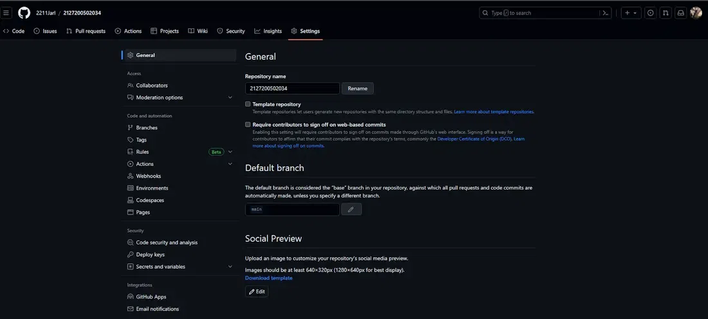Open the Download template link
Screen dimensions: 708x319
(268, 278)
